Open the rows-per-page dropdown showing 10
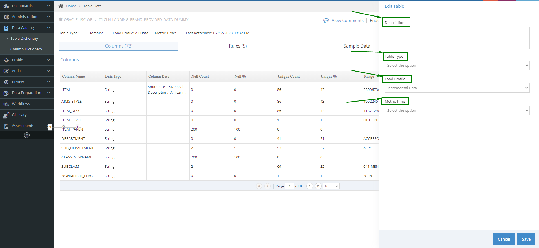The height and width of the screenshot is (248, 539). point(331,186)
